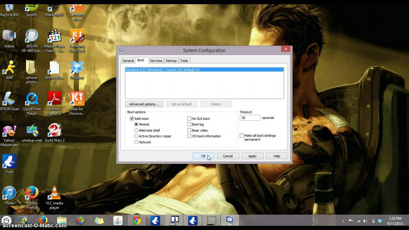Open Samsung Kies (Lite) desktop icon
The image size is (409, 230).
[77, 41]
